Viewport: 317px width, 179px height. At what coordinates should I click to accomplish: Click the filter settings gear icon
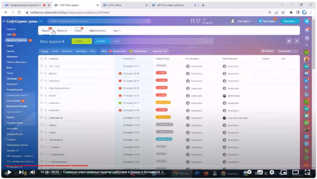pos(289,41)
